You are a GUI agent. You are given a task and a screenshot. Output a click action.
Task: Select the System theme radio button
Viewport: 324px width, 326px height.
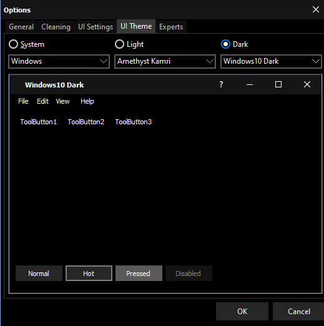click(x=13, y=44)
